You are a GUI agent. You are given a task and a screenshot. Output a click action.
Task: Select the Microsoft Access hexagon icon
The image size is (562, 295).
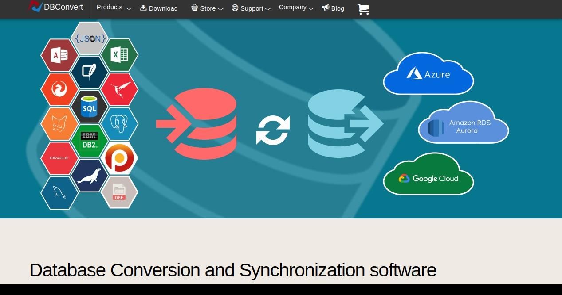pyautogui.click(x=59, y=55)
